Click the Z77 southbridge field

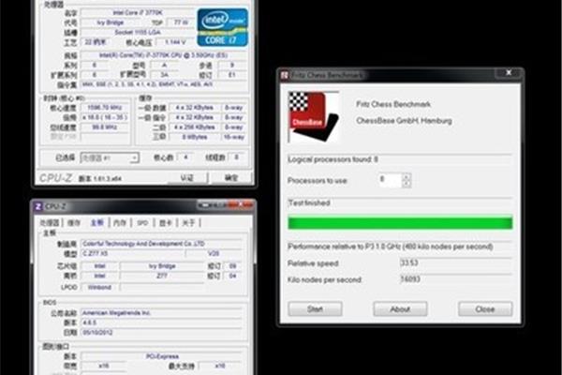click(162, 276)
